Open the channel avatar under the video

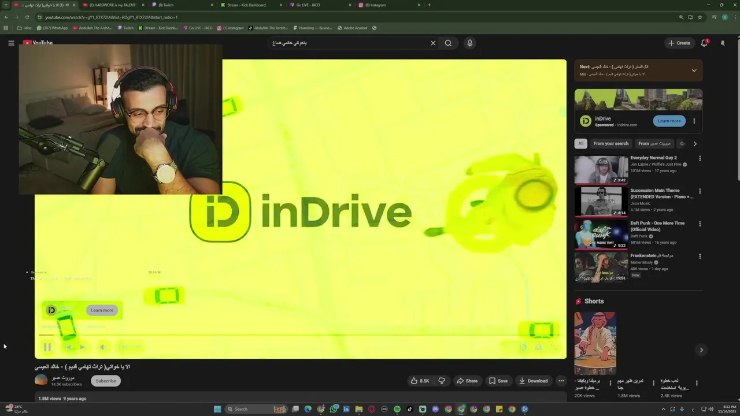pyautogui.click(x=41, y=380)
